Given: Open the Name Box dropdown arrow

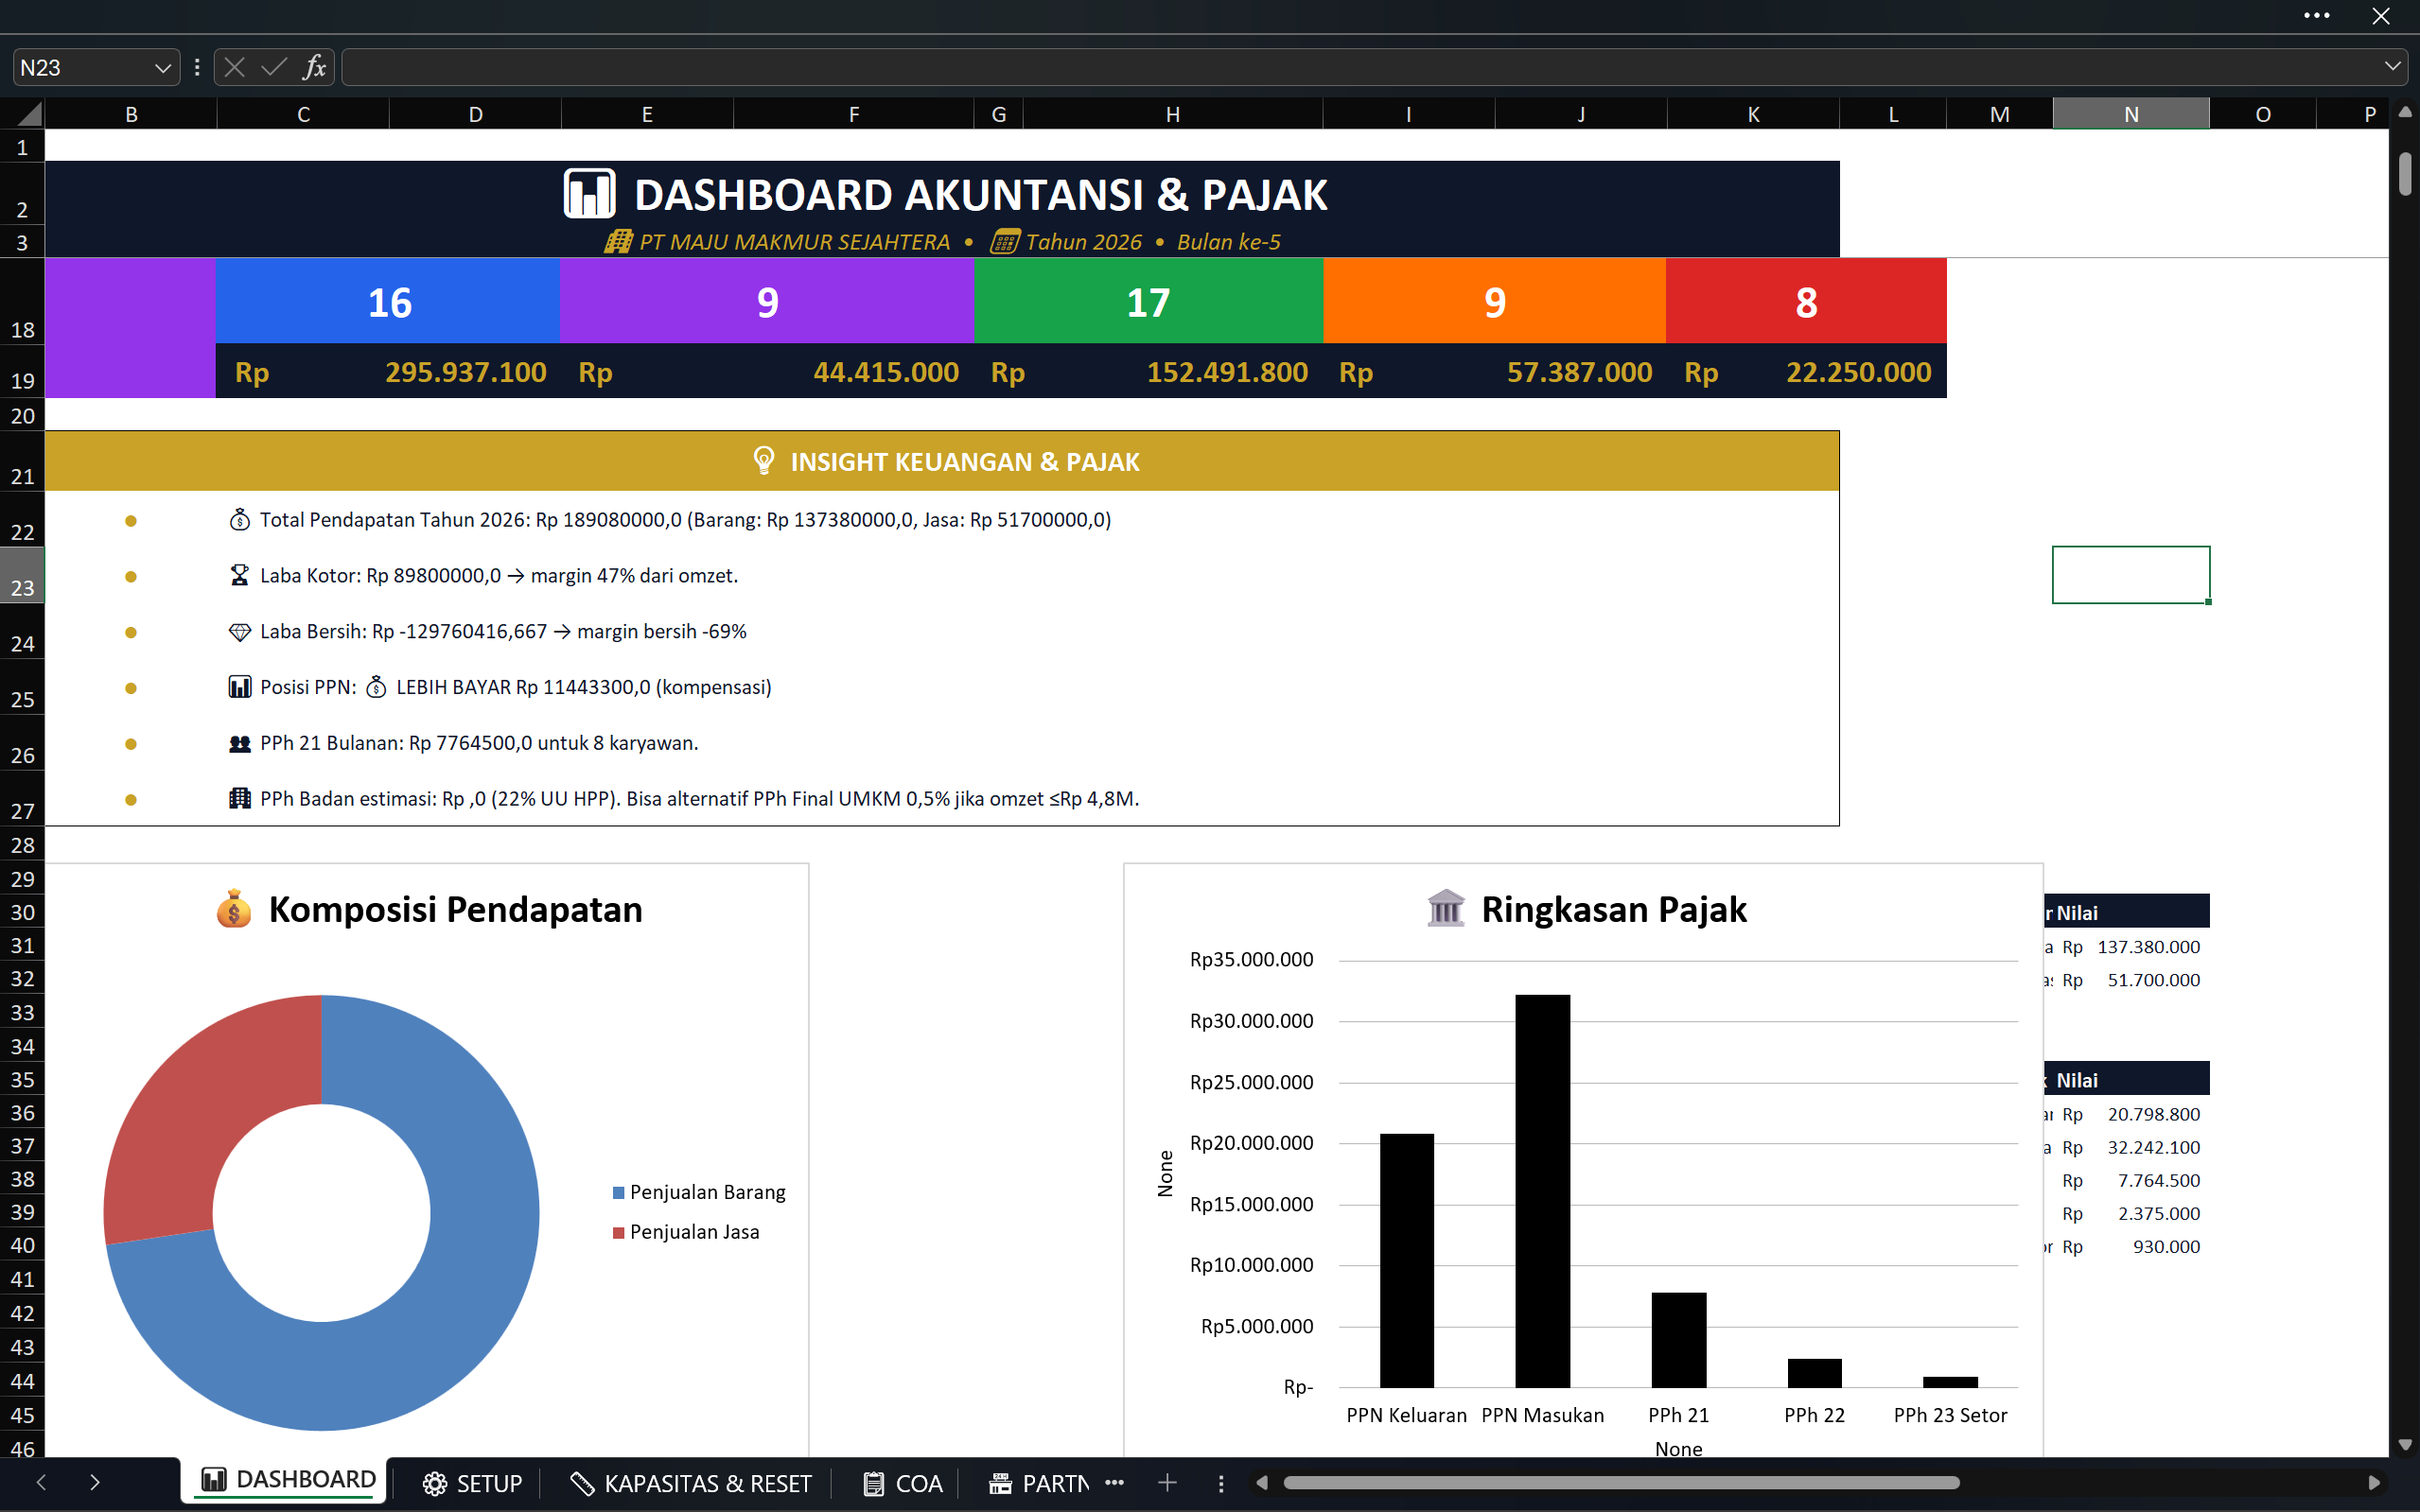Looking at the screenshot, I should (x=162, y=67).
